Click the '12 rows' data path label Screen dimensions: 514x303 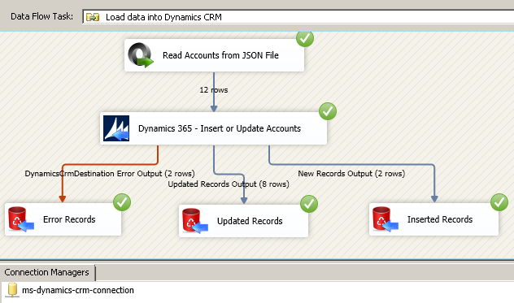tap(214, 89)
